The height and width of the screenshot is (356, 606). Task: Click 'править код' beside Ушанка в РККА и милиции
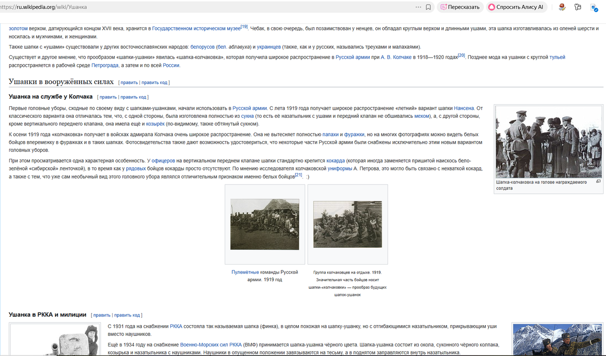tap(127, 315)
